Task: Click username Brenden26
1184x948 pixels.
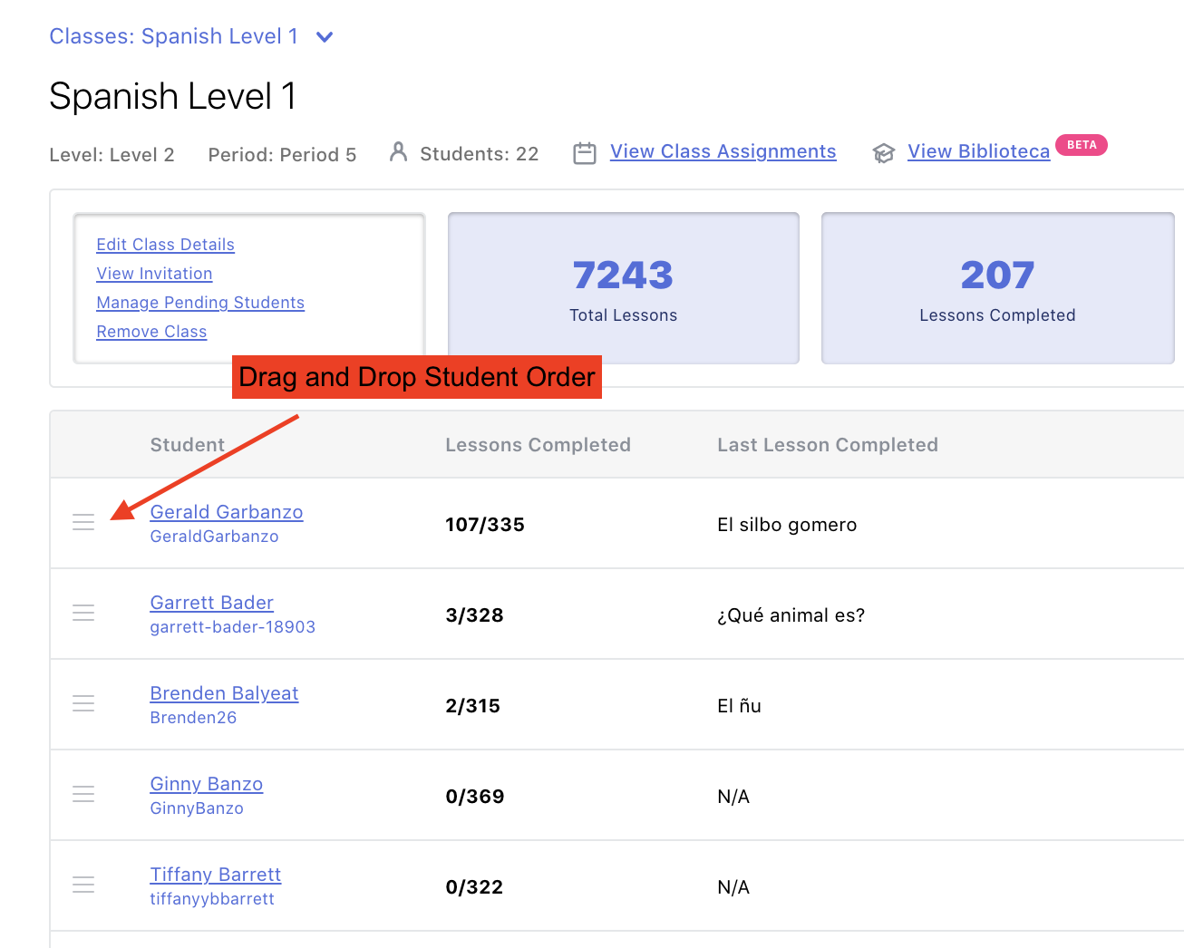Action: (x=193, y=718)
